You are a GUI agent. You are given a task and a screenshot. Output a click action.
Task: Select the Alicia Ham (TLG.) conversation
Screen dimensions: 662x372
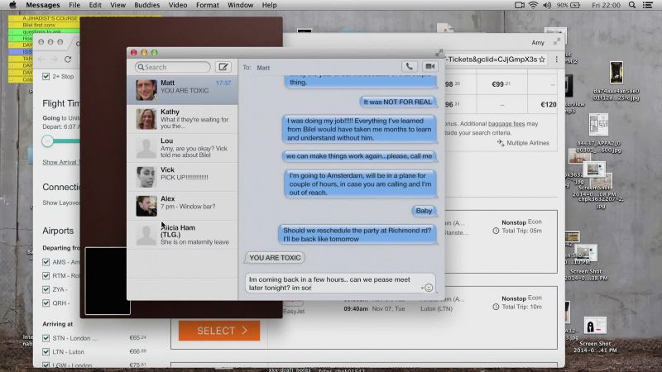[x=182, y=235]
